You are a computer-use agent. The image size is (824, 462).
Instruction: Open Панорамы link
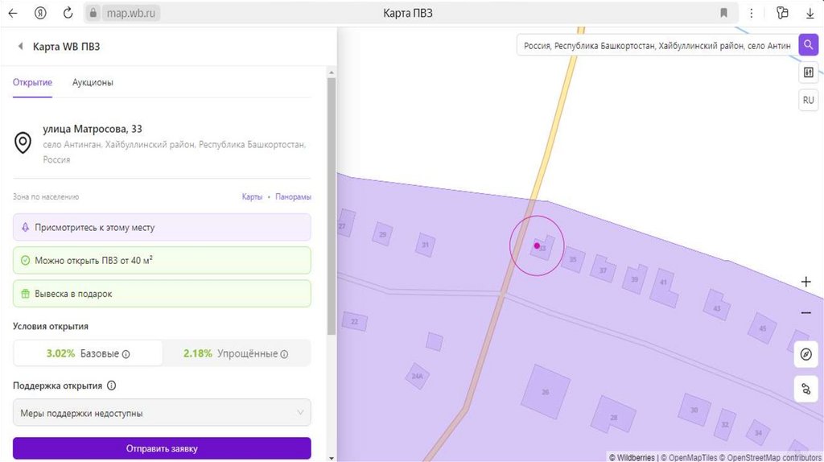(x=293, y=196)
